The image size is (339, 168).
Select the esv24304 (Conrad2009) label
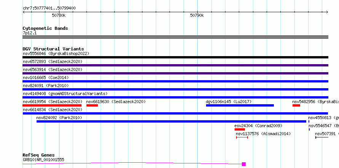(258, 126)
